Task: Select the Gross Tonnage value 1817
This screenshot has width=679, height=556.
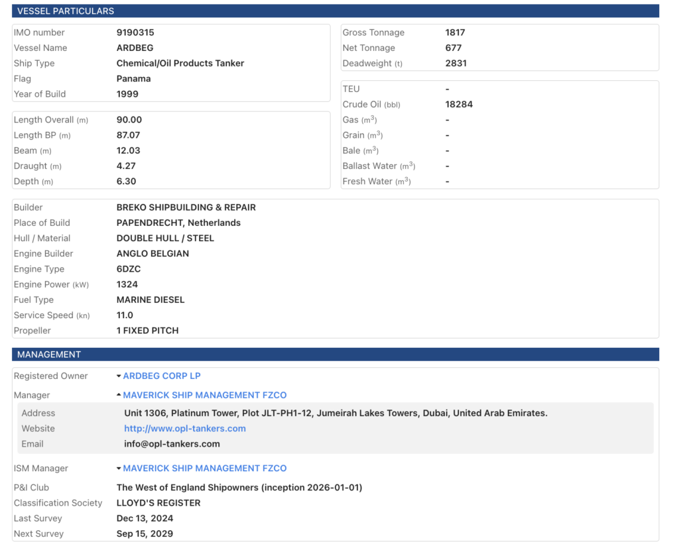Action: click(x=456, y=32)
